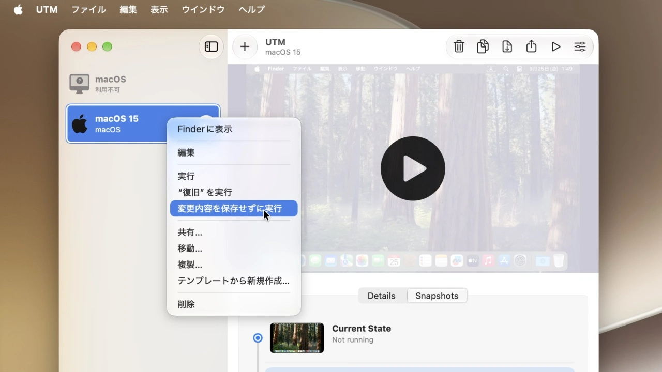Screen dimensions: 662x372
Task: Open the Current State snapshot thumbnail
Action: click(297, 338)
